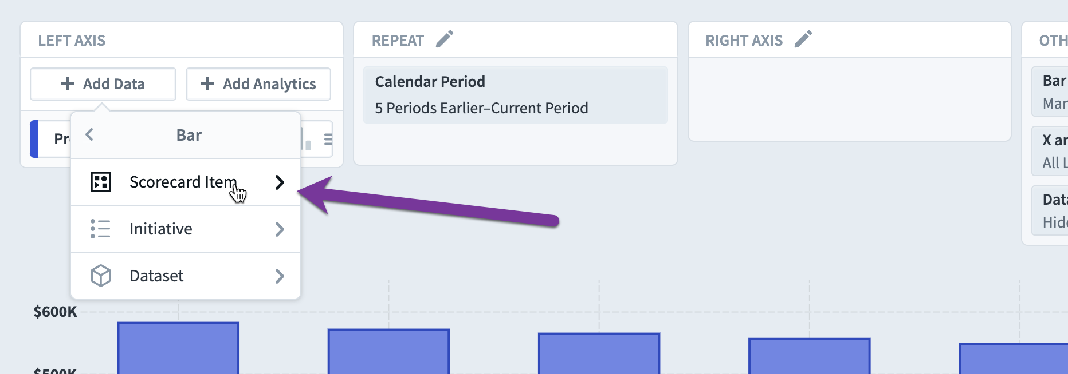
Task: Select the Initiative menu entry
Action: [186, 229]
